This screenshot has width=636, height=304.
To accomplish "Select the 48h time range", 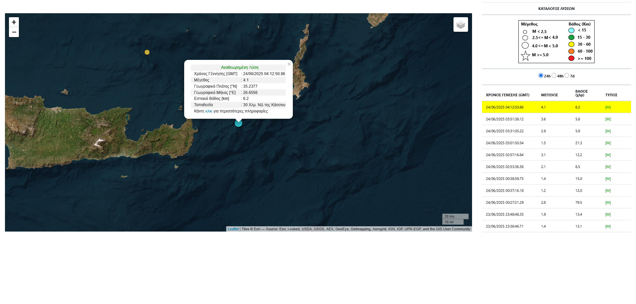I will (554, 75).
